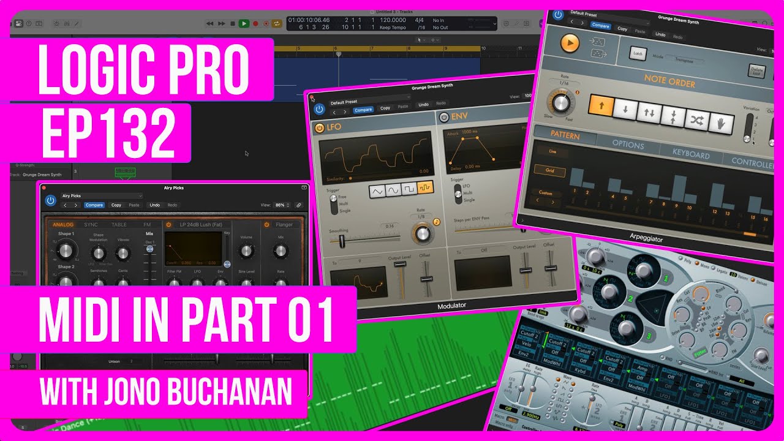This screenshot has height=441, width=784.
Task: Click the Grid pattern mode button
Action: (x=550, y=171)
